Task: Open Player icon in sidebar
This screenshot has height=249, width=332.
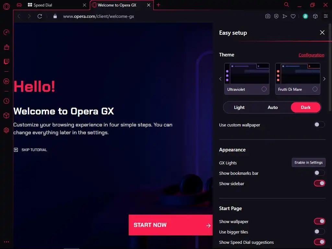Action: (6, 81)
